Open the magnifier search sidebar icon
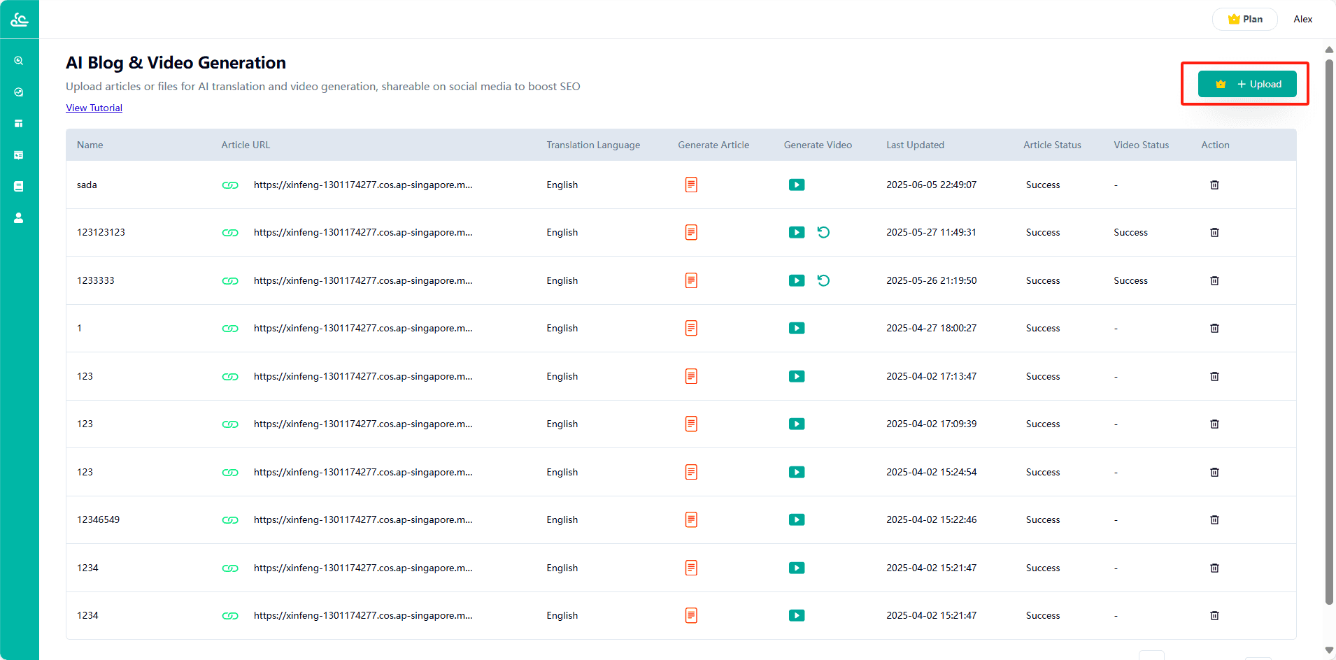The width and height of the screenshot is (1336, 660). point(19,61)
